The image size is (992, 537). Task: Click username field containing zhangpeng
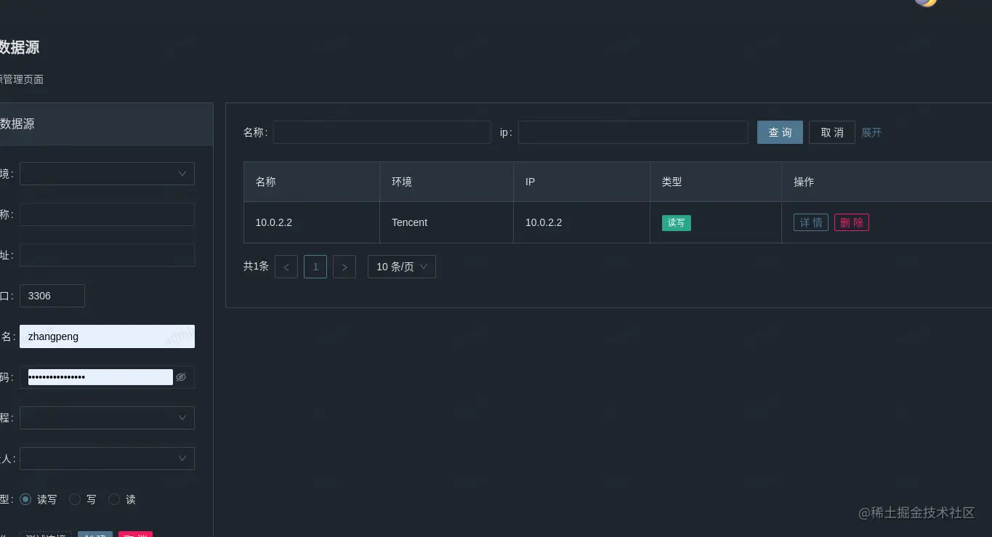[x=107, y=336]
